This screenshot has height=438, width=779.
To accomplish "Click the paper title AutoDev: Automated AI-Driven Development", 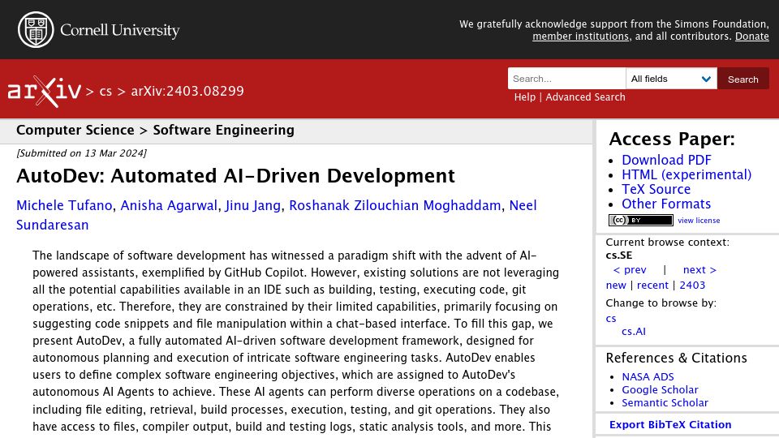I will coord(235,176).
